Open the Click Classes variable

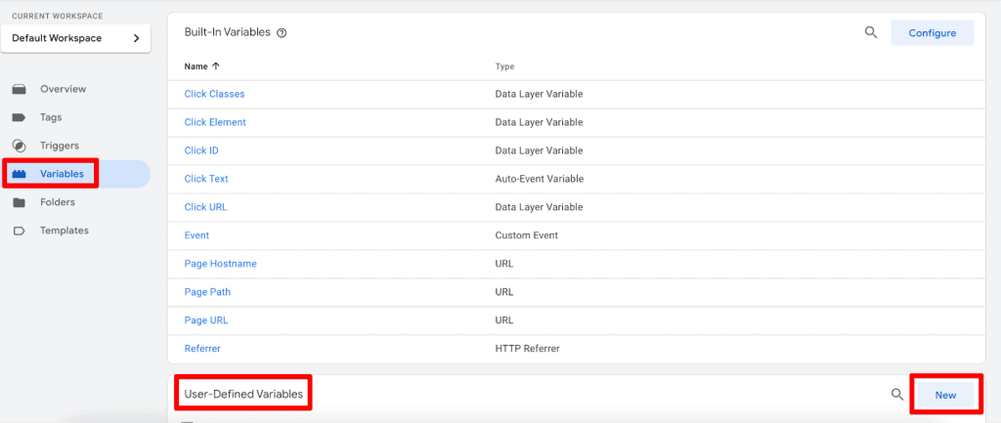click(x=214, y=94)
